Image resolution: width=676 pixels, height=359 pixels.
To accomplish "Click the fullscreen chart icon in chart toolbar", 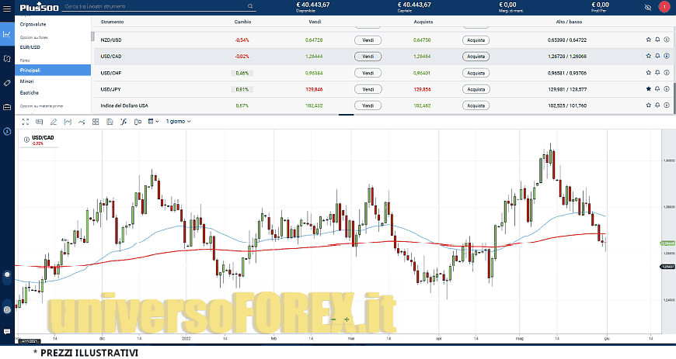I will (x=25, y=122).
